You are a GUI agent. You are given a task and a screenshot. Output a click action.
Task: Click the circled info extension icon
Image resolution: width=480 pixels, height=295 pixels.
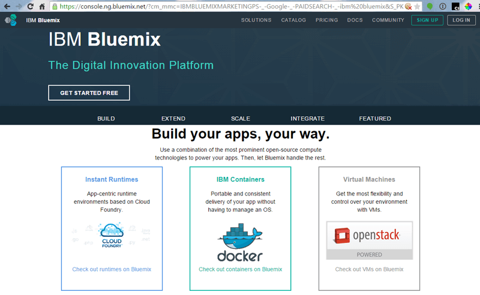[x=443, y=6]
